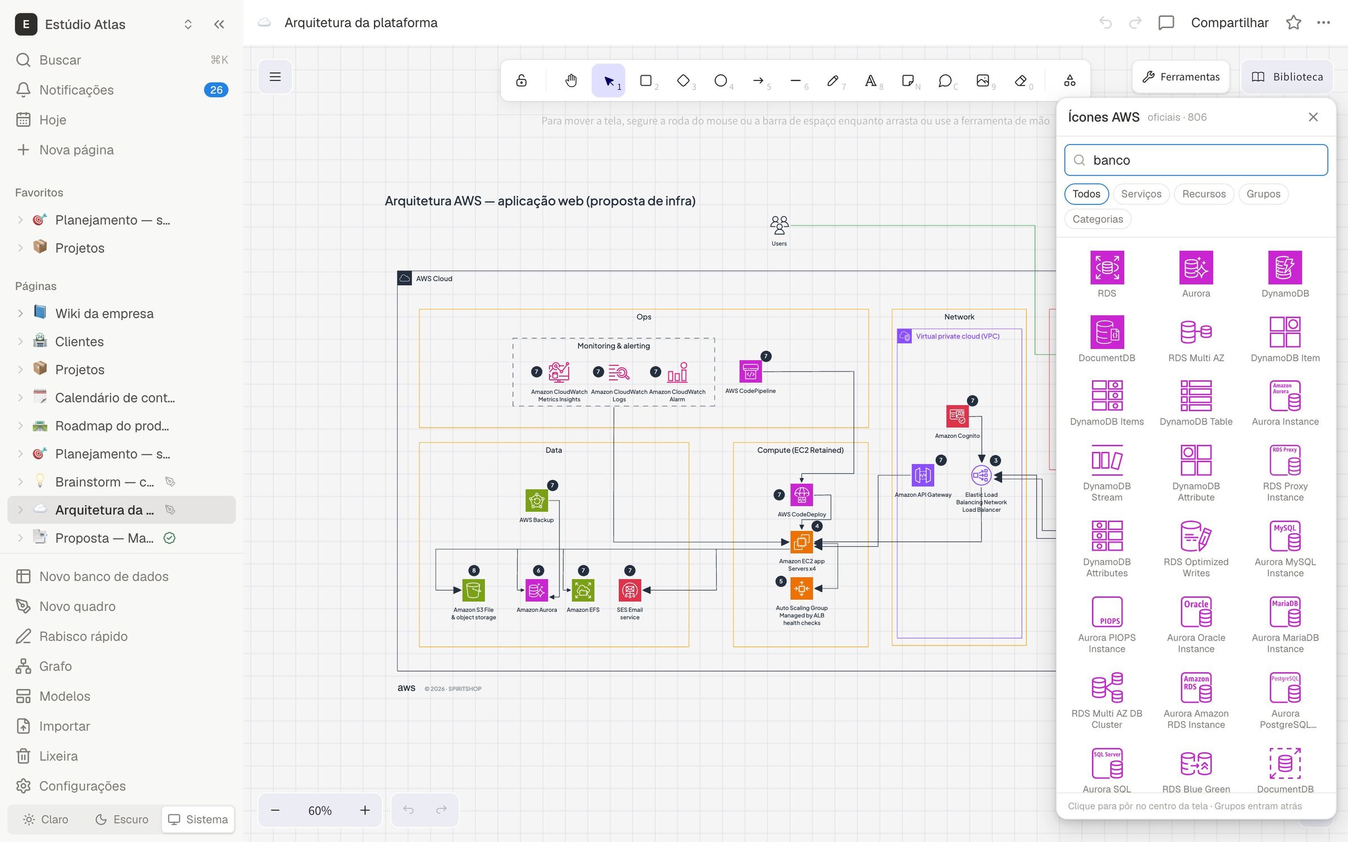
Task: Insert the DocumentDB icon
Action: pos(1106,338)
